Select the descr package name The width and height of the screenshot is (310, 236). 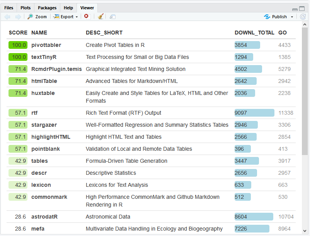pyautogui.click(x=39, y=173)
